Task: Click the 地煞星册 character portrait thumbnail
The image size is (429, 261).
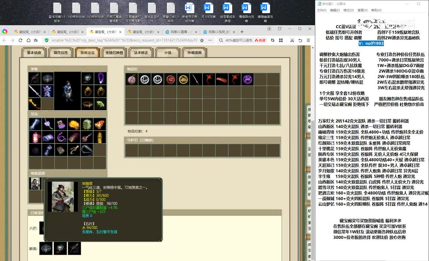Action: (x=35, y=184)
